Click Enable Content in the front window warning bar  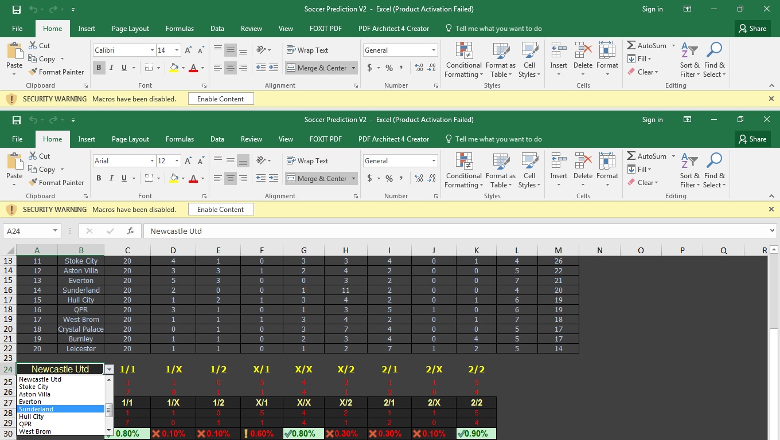click(221, 210)
